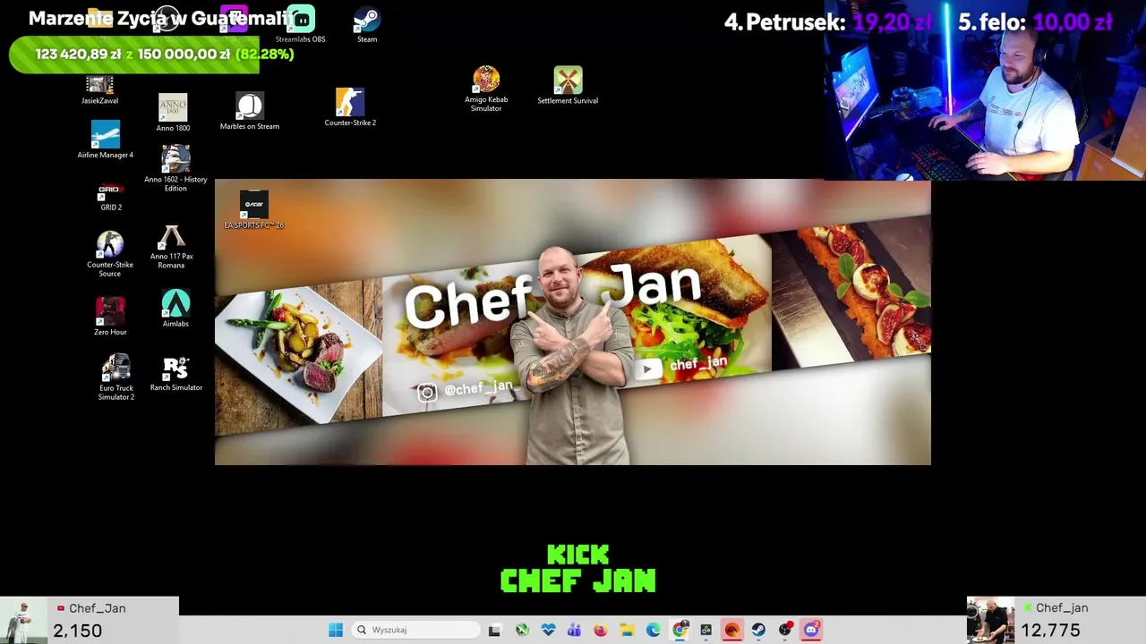Open Microsoft Teams from the taskbar
1146x644 pixels.
click(574, 630)
